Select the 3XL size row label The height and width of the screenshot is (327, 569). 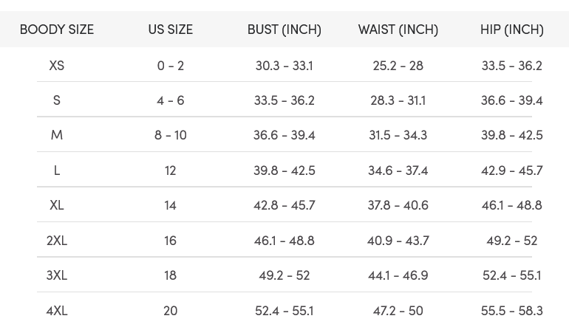(57, 275)
